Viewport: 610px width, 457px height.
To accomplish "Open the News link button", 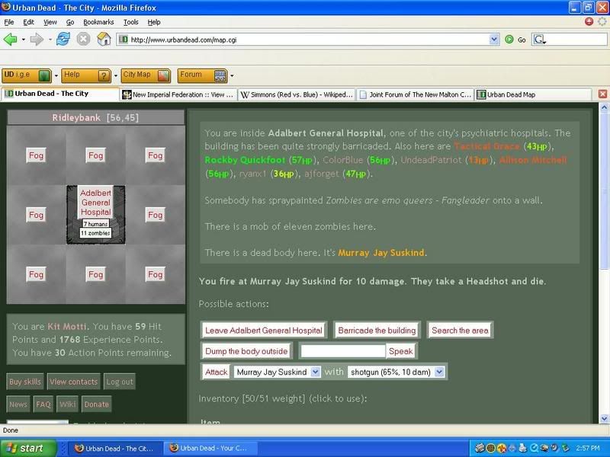I will tap(18, 404).
